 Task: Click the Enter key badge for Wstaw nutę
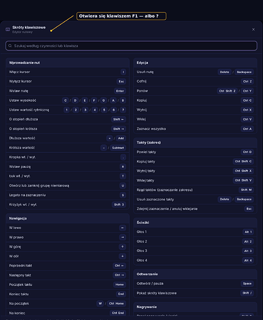pyautogui.click(x=120, y=91)
